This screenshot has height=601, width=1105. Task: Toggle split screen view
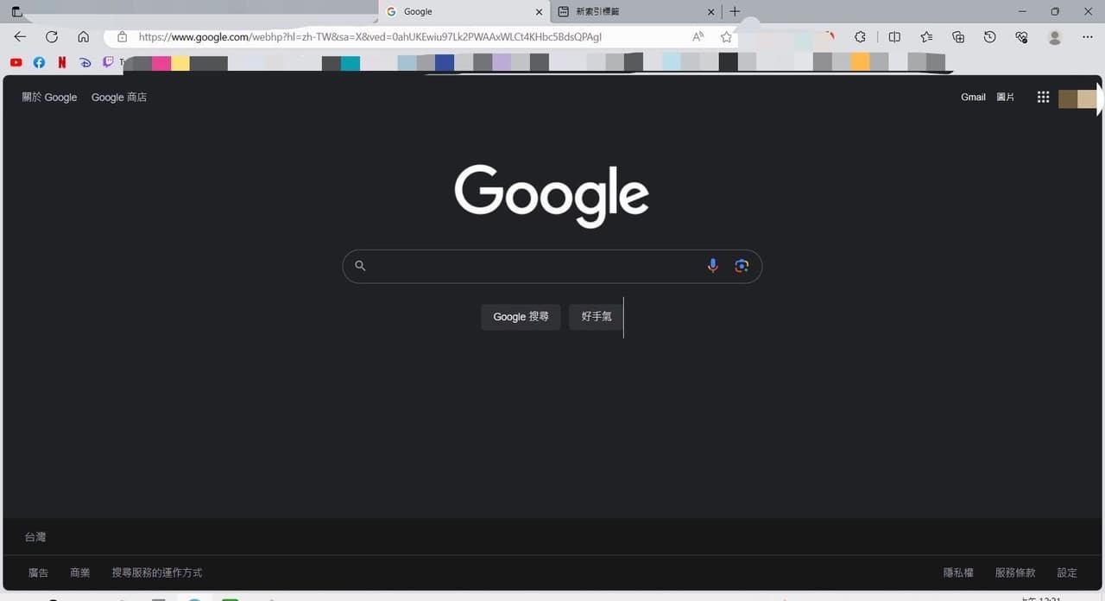click(894, 37)
